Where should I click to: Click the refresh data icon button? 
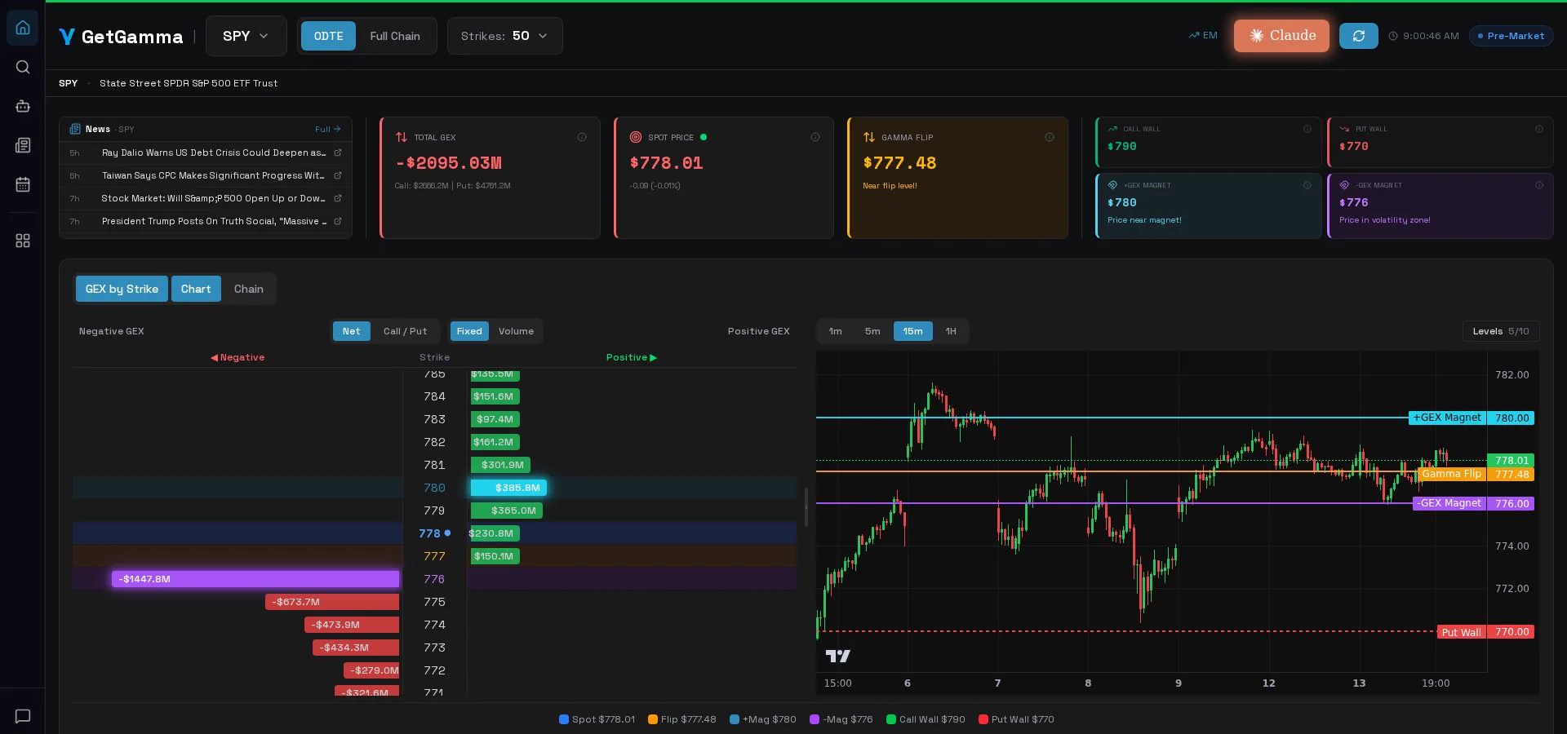click(1359, 36)
